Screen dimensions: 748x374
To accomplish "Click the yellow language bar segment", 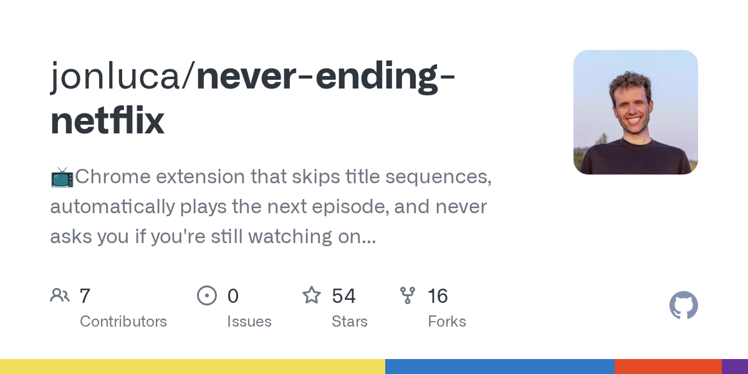I will tap(193, 367).
